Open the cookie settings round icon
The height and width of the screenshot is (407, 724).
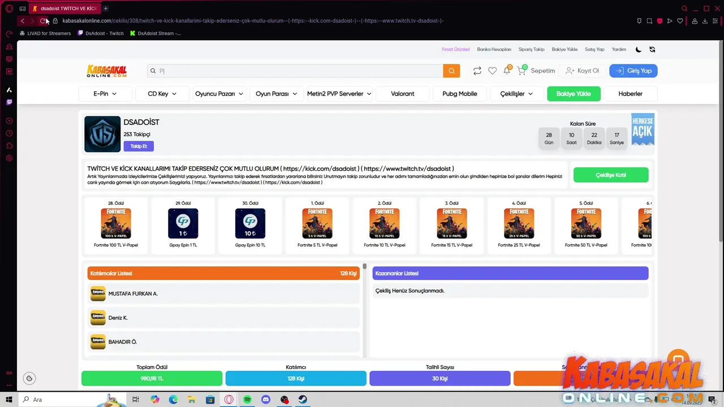[29, 378]
